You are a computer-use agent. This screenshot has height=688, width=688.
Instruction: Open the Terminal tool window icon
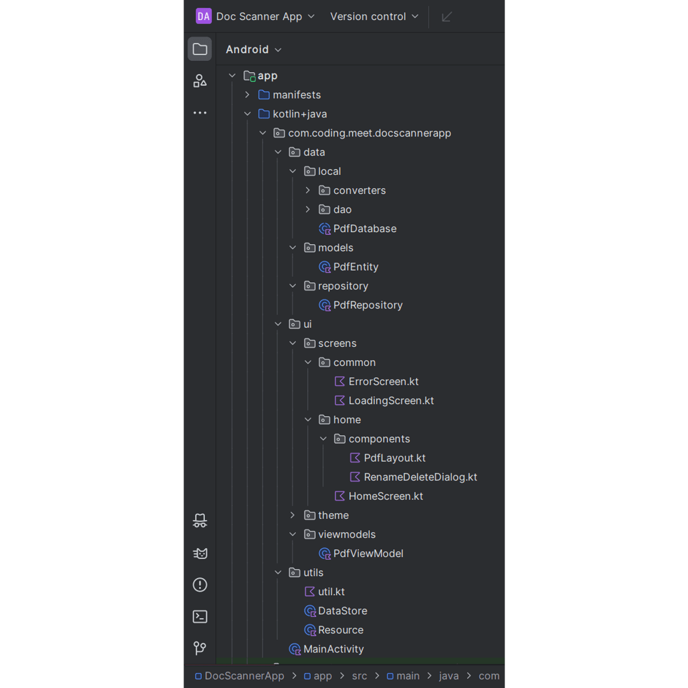tap(200, 616)
